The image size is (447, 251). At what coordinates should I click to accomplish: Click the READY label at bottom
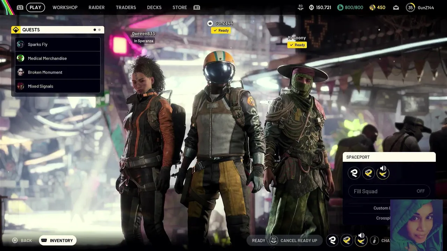click(258, 241)
